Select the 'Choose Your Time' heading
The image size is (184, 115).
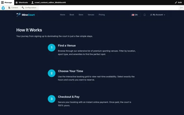[x=70, y=71]
